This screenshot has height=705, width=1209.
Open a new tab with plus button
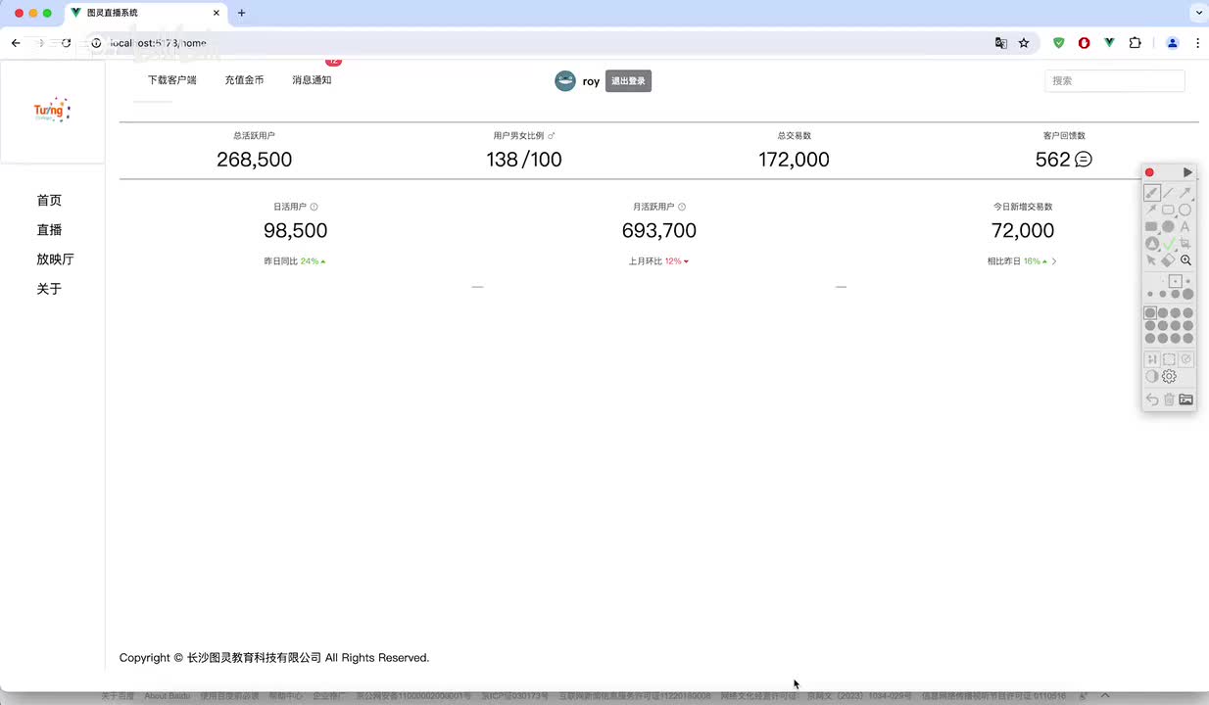tap(242, 13)
